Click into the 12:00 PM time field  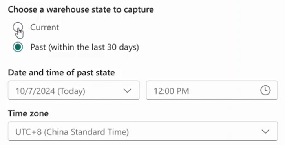[212, 90]
